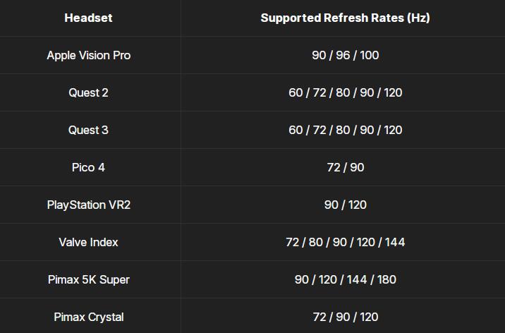Select the Valve Index headset cell
The width and height of the screenshot is (505, 333).
[88, 242]
